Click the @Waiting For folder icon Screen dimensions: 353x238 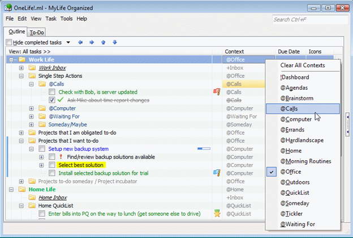click(42, 116)
